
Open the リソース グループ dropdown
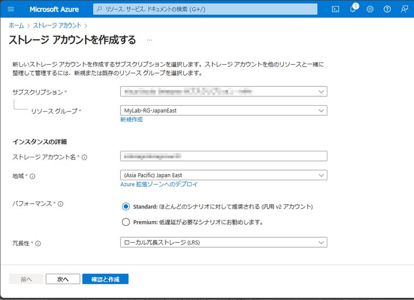[224, 111]
